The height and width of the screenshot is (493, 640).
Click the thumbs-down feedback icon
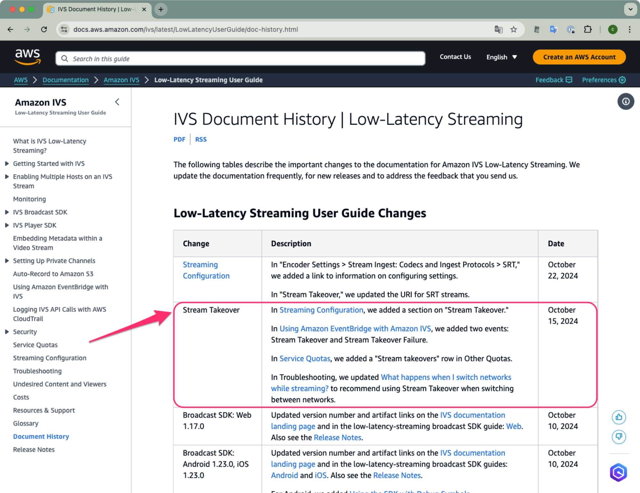coord(619,436)
